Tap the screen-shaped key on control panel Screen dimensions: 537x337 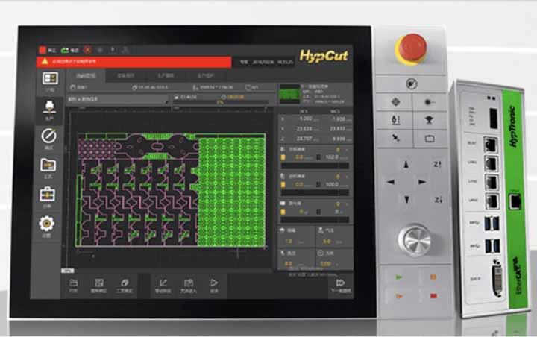click(430, 139)
